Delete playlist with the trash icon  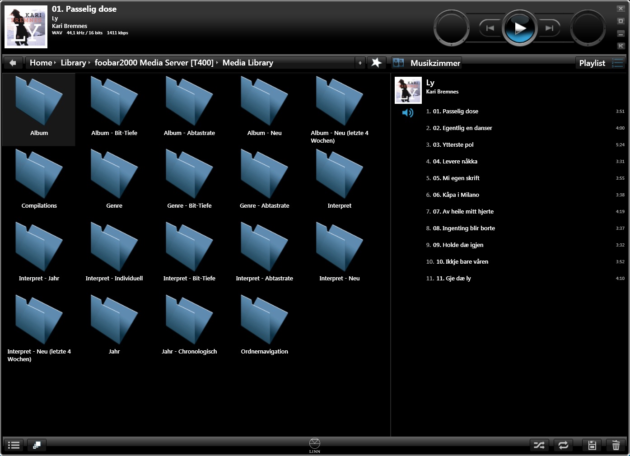point(616,445)
